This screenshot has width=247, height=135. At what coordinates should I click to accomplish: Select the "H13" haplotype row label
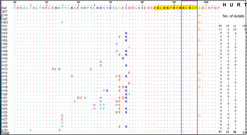(x=4, y=69)
